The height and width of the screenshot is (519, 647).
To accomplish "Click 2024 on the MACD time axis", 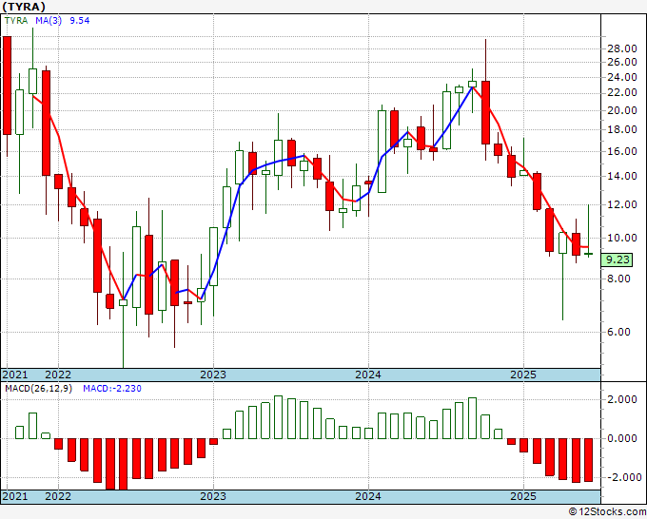I will point(368,496).
